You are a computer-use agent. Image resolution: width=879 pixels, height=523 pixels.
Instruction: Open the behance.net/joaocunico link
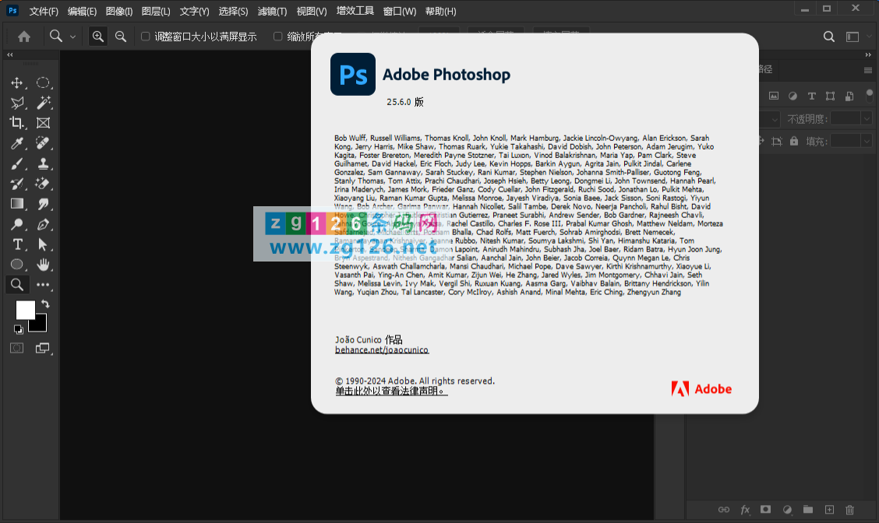coord(382,350)
